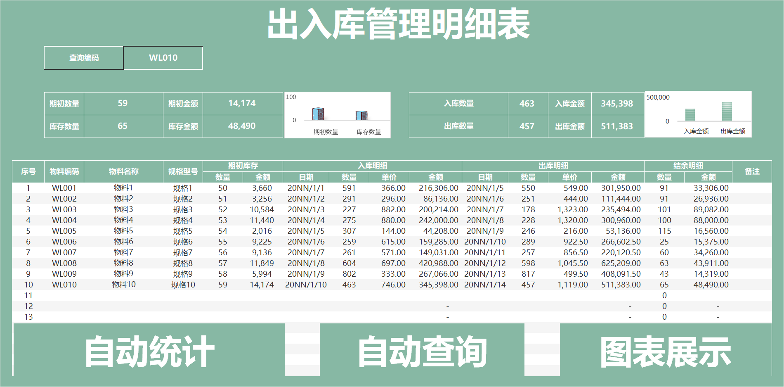The height and width of the screenshot is (387, 784).
Task: Click the left mini chart area
Action: tap(337, 114)
